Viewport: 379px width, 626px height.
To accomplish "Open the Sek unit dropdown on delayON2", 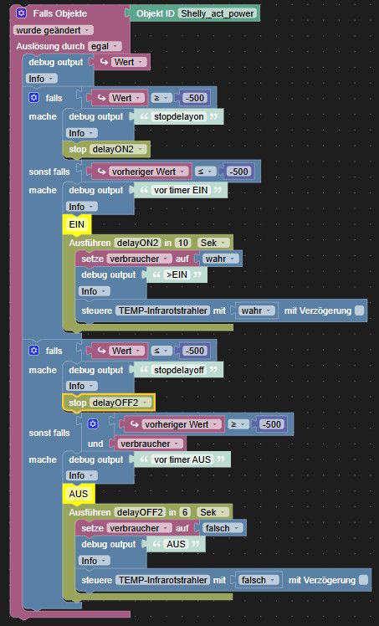I will (213, 243).
